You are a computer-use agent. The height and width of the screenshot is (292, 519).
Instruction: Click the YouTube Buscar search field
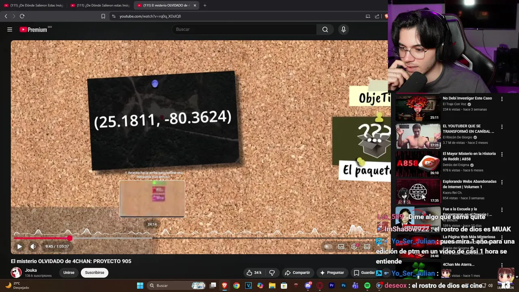[x=245, y=29]
